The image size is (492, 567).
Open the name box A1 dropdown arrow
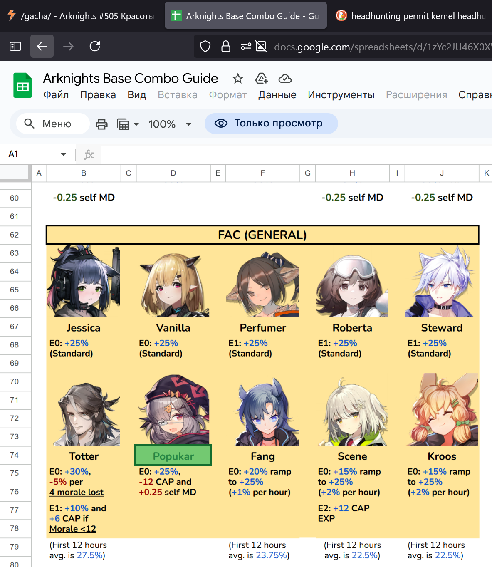(64, 154)
